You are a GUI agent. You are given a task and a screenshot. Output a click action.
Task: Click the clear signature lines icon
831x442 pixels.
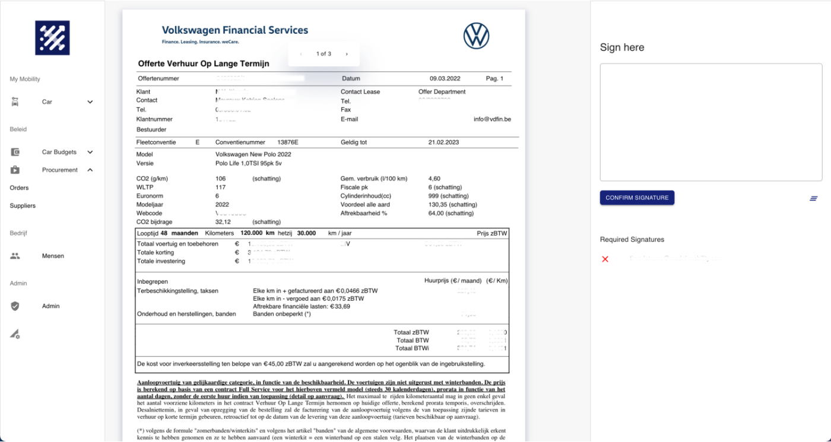click(814, 198)
